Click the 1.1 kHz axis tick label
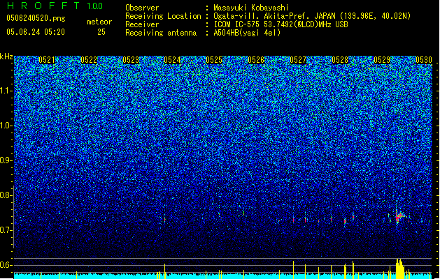The image size is (440, 279). tap(6, 91)
